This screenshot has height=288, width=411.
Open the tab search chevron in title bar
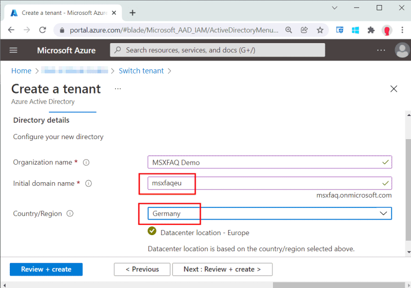[x=335, y=8]
